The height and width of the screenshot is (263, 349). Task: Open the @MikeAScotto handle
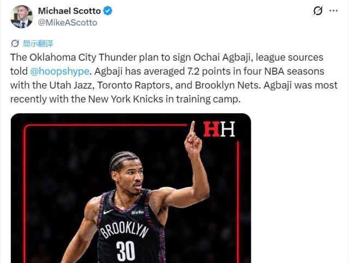coord(68,23)
